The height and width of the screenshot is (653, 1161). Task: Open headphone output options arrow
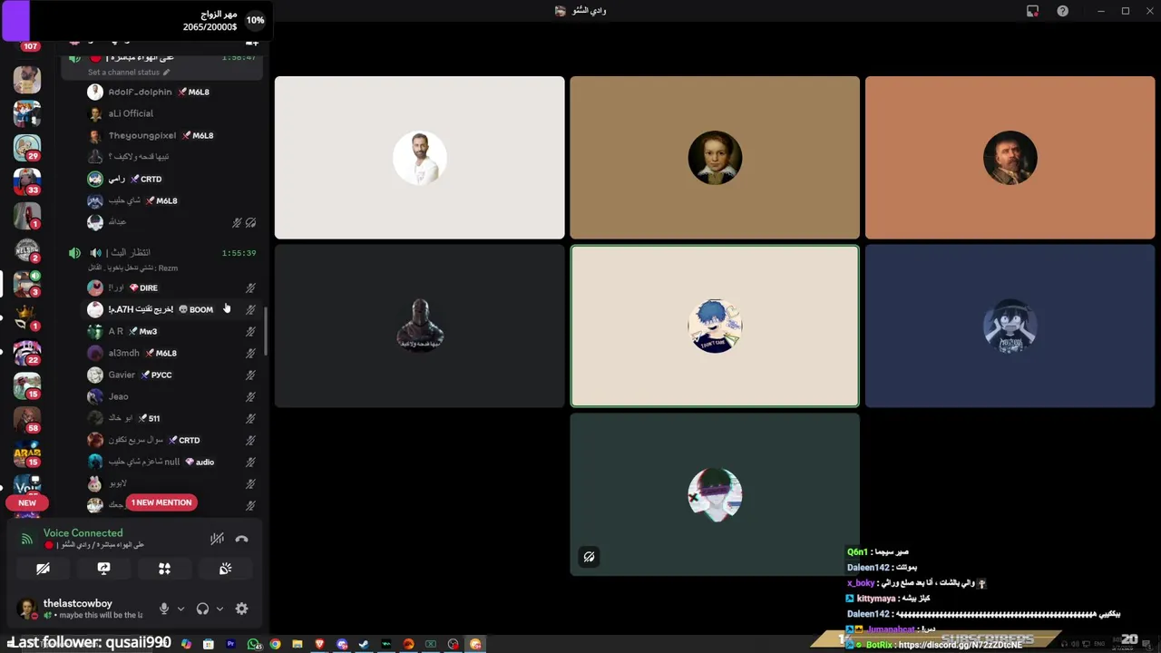coord(220,609)
